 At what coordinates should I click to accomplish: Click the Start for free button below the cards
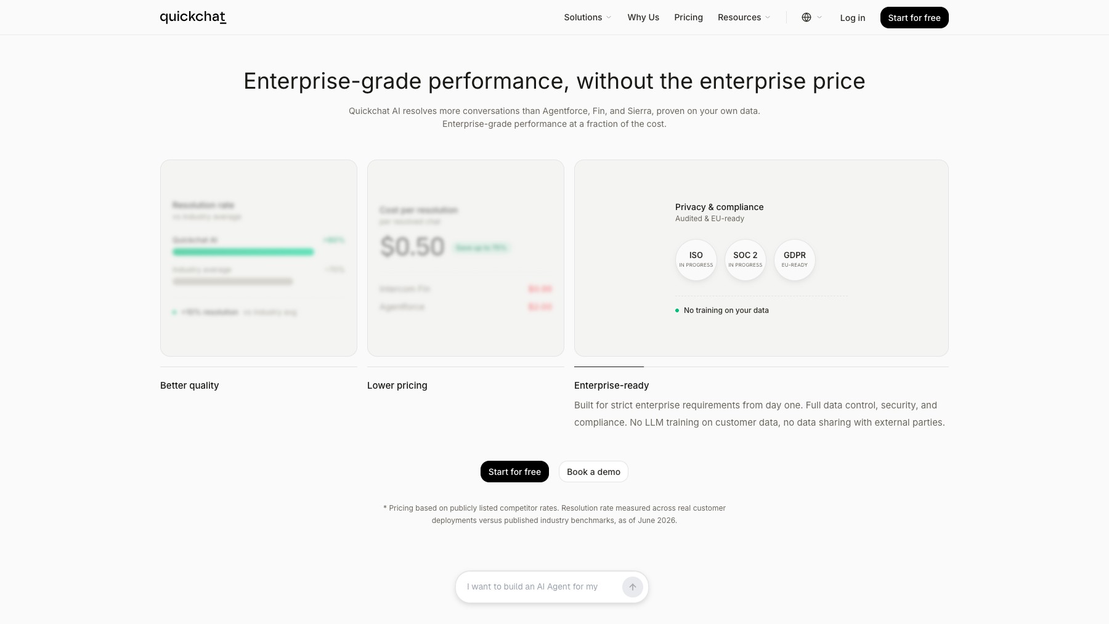514,472
